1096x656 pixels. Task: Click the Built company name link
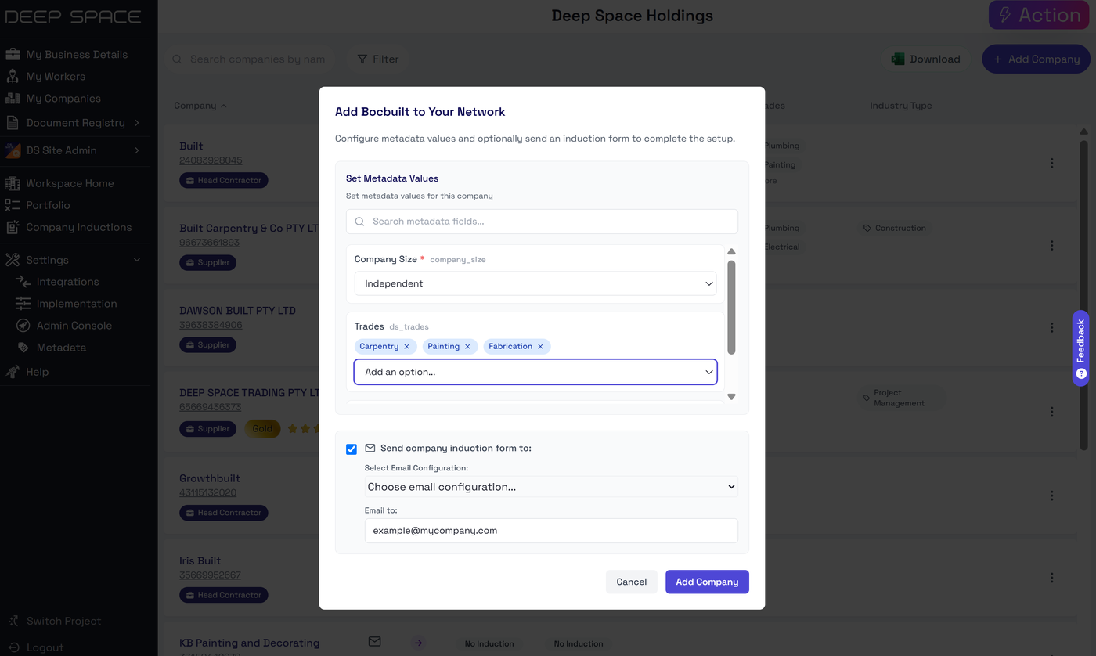(191, 146)
